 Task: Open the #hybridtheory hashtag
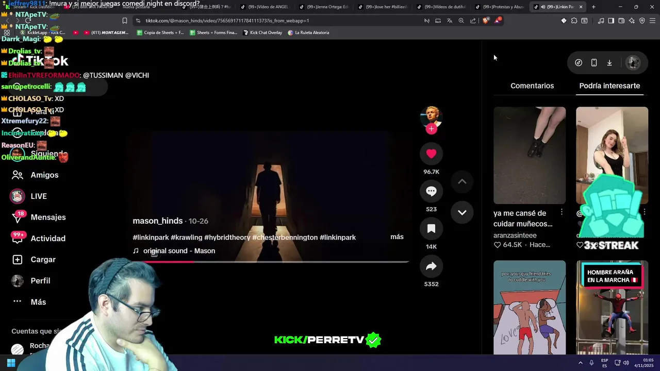tap(227, 238)
